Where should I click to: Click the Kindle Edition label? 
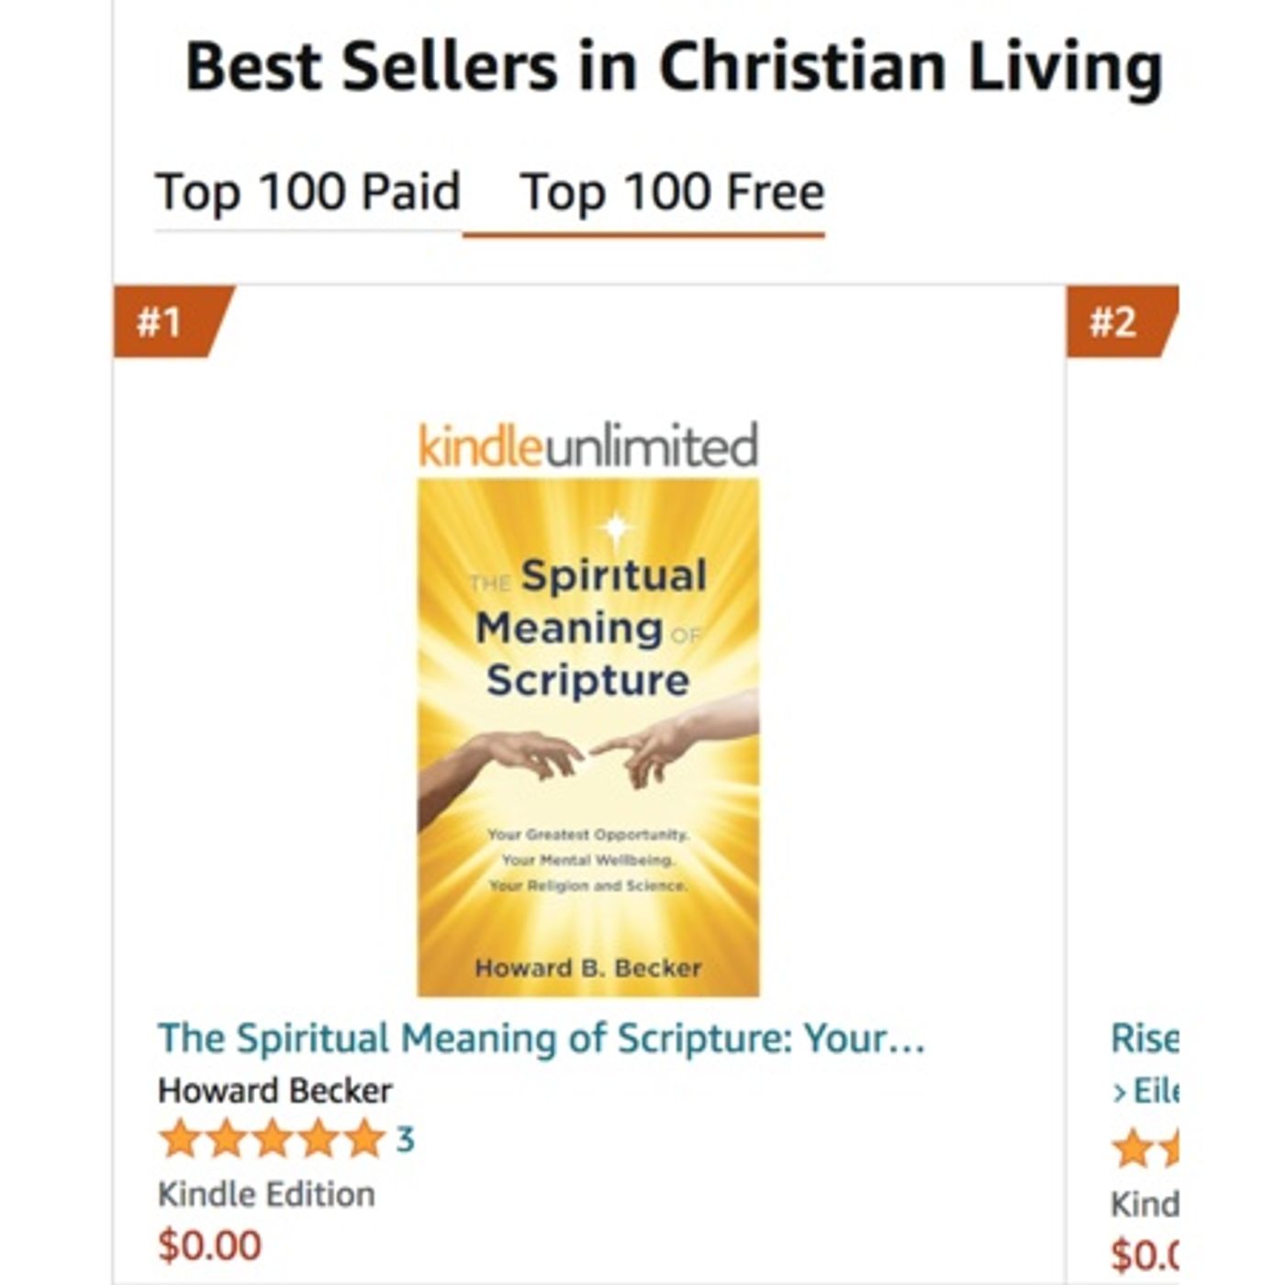click(266, 1194)
